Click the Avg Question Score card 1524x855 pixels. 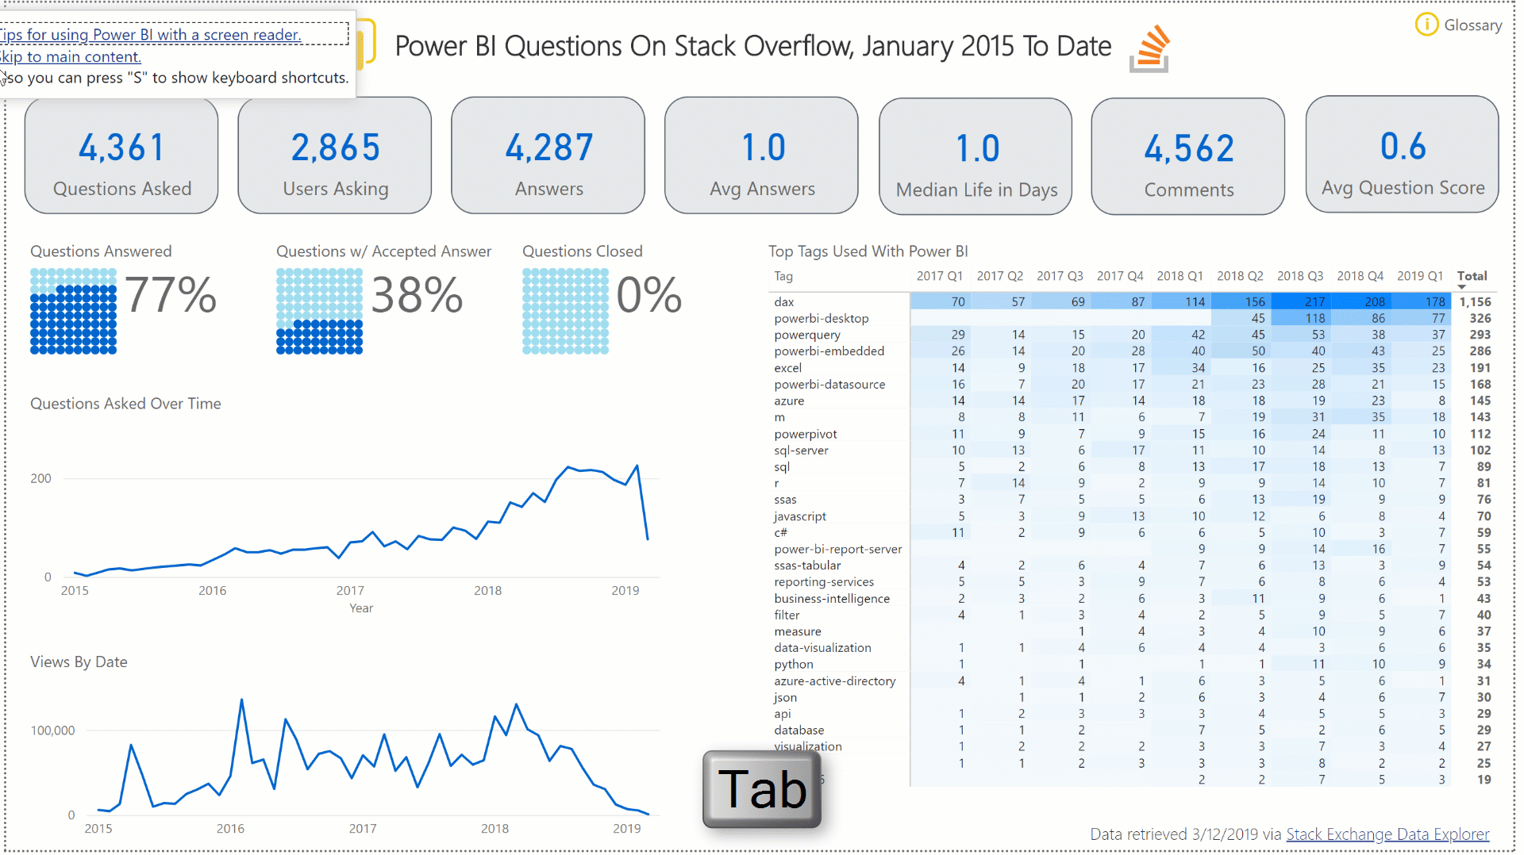coord(1401,155)
